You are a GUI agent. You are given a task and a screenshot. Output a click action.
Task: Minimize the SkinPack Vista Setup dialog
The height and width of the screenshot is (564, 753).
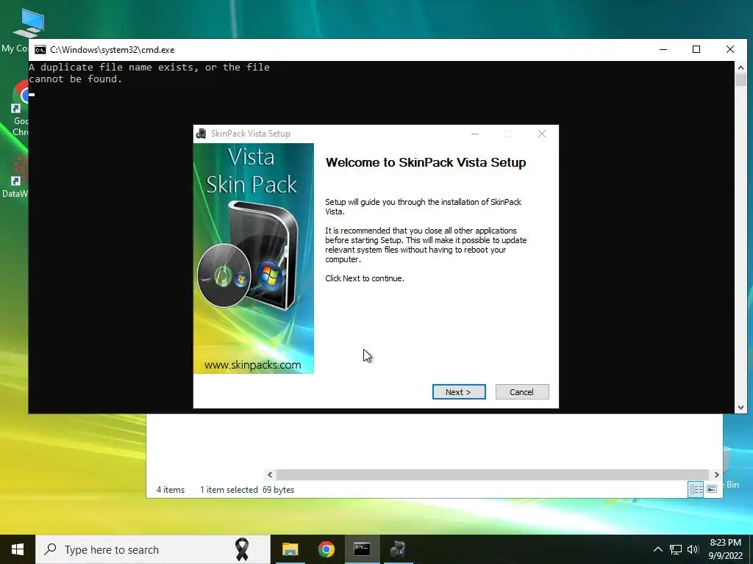tap(475, 134)
